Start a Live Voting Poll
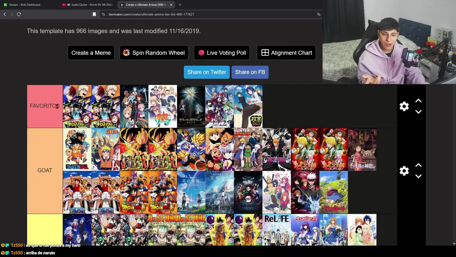 (x=222, y=52)
